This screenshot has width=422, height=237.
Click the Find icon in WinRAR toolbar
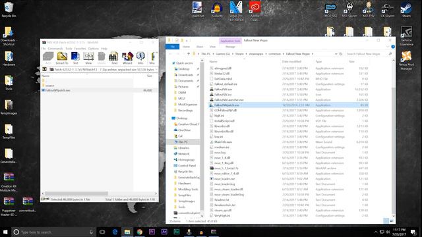pyautogui.click(x=114, y=58)
